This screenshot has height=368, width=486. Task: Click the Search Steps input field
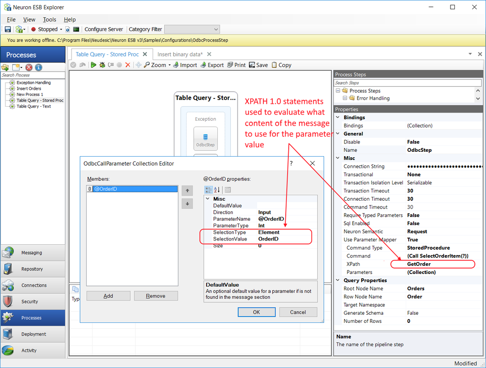[408, 83]
